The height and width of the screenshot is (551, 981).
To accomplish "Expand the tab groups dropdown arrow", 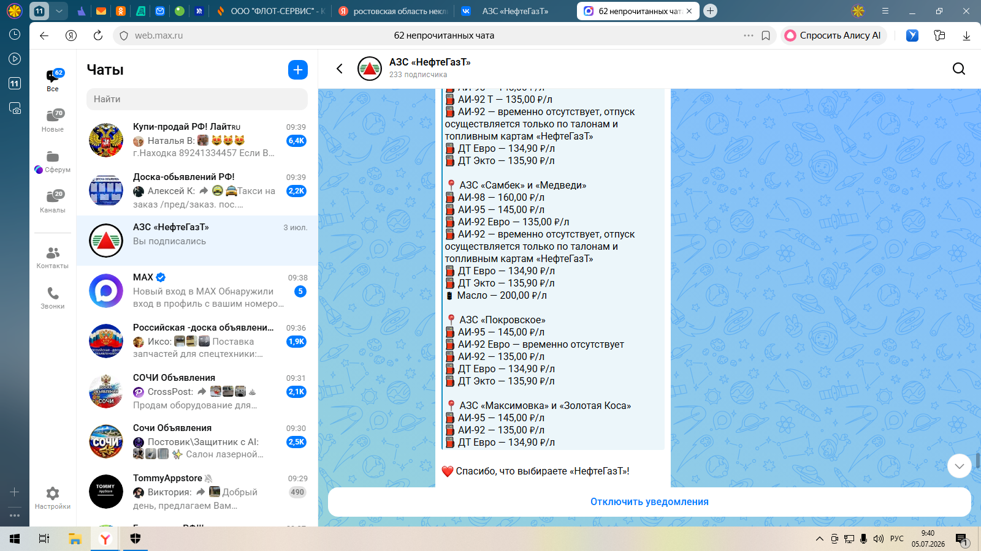I will (59, 11).
